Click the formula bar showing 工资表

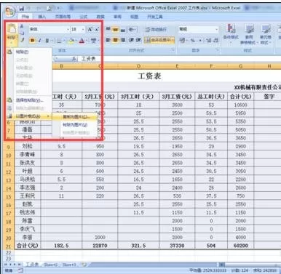click(180, 59)
